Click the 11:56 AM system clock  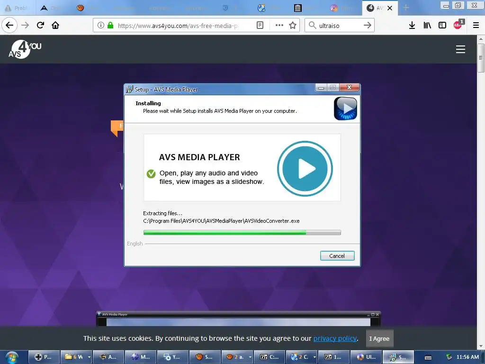467,357
